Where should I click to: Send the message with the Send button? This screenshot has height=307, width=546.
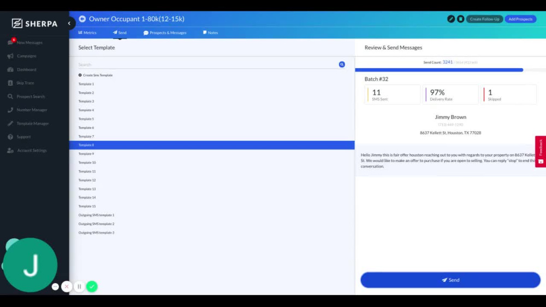coord(450,280)
